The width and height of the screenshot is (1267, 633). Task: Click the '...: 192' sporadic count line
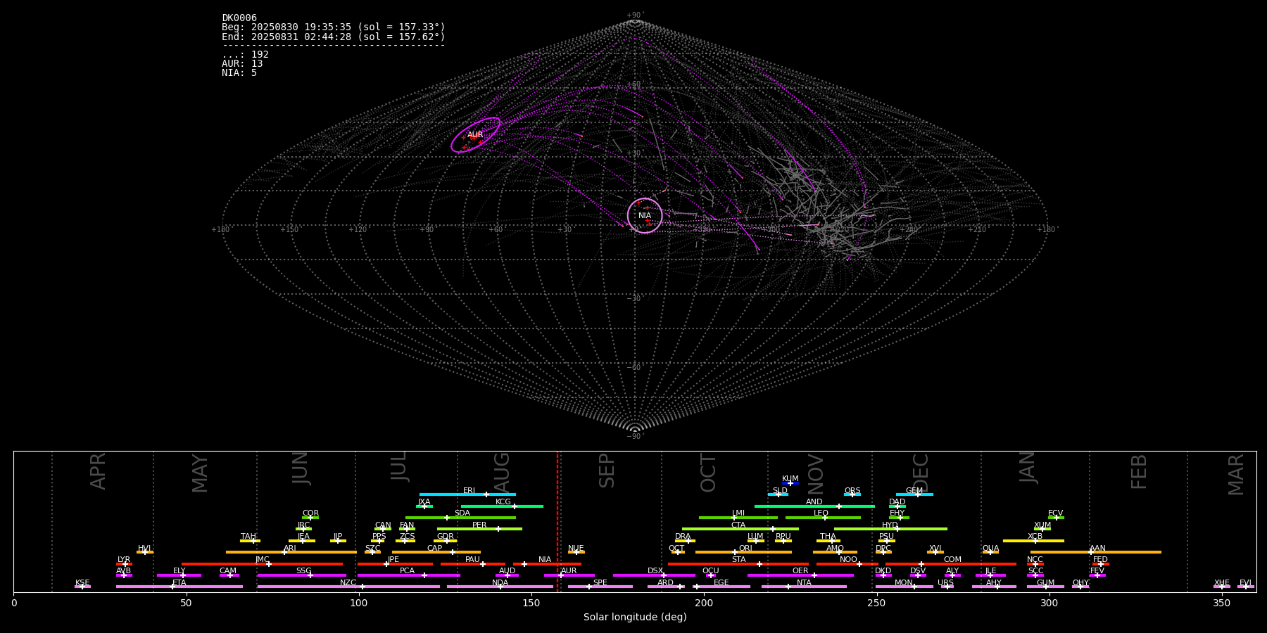pyautogui.click(x=245, y=55)
